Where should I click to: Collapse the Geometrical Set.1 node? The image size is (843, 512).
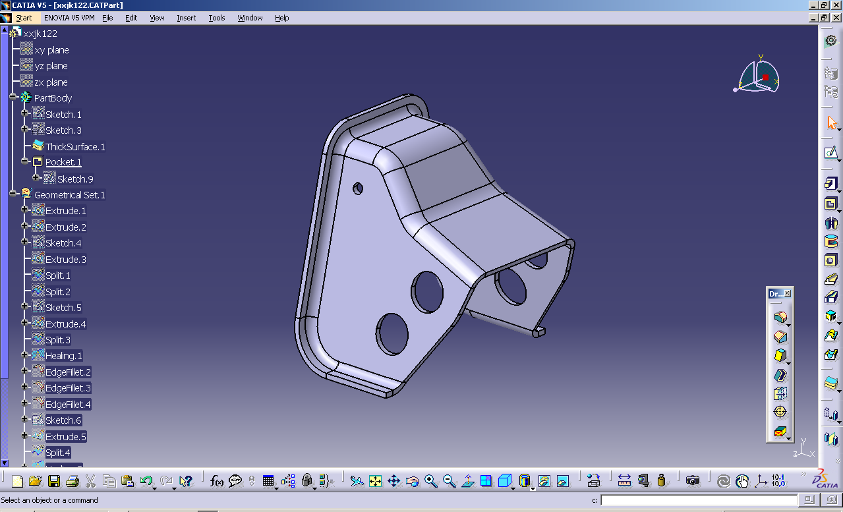point(13,194)
